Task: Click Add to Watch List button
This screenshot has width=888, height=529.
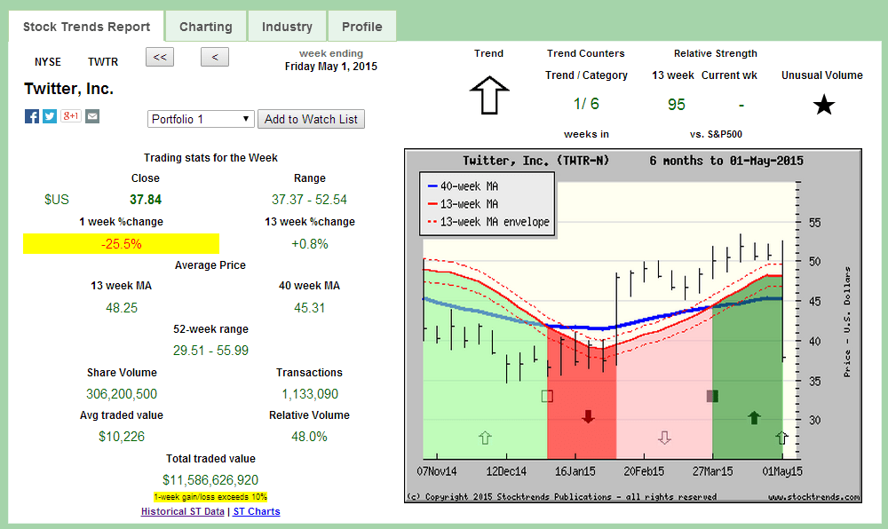Action: point(311,119)
